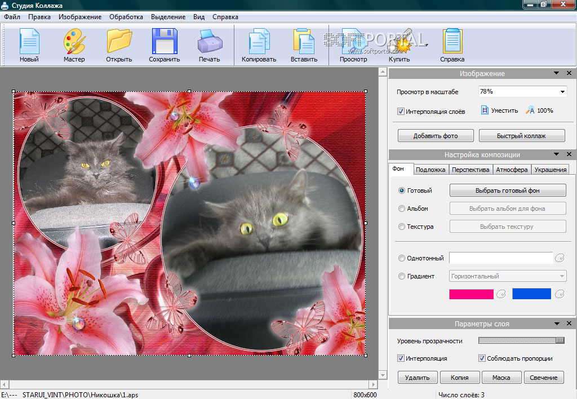This screenshot has height=399, width=577.
Task: Close the Настройка композиции panel
Action: tap(569, 154)
